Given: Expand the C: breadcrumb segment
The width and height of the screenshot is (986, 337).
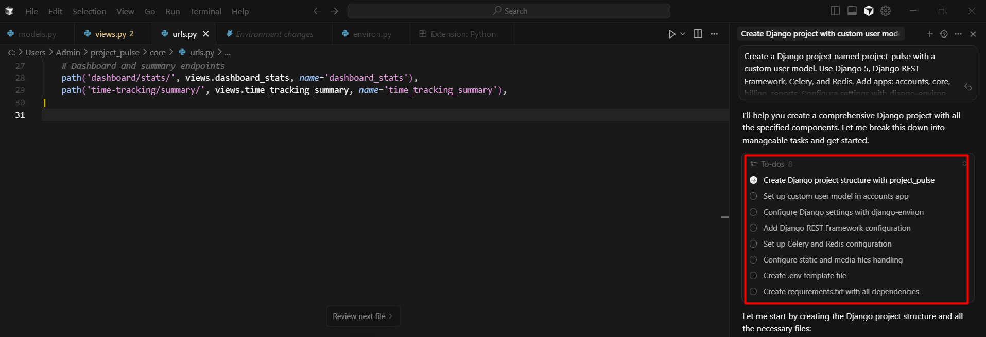Looking at the screenshot, I should coord(11,52).
